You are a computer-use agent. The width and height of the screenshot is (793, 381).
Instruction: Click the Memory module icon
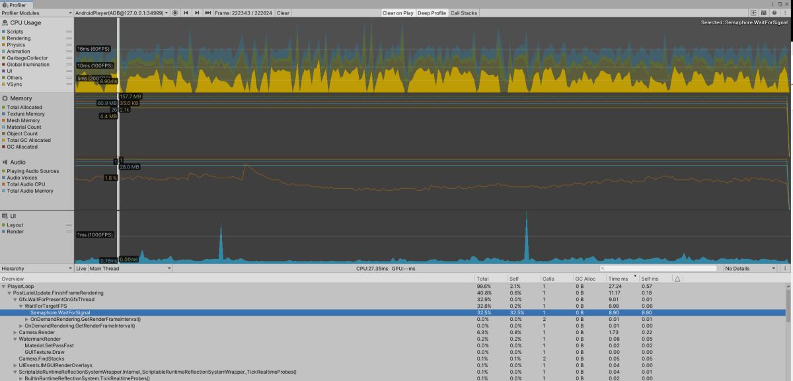5,98
